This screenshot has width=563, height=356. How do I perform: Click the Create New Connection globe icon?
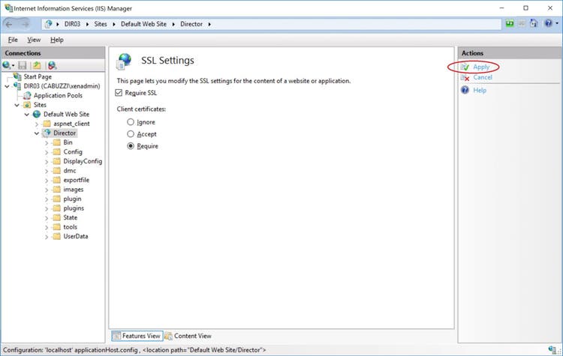click(6, 65)
